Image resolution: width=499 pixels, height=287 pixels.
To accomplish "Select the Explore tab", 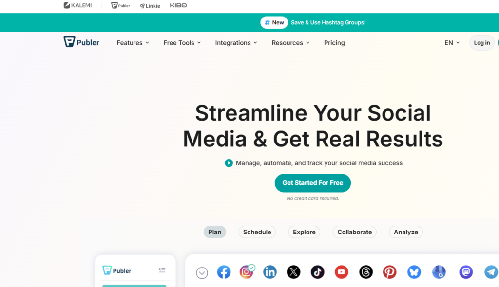I will point(304,232).
